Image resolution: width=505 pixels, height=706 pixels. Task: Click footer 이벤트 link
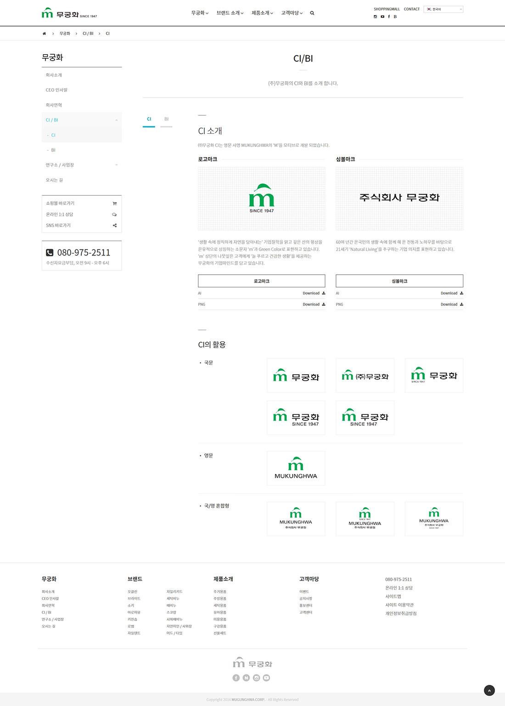[304, 592]
